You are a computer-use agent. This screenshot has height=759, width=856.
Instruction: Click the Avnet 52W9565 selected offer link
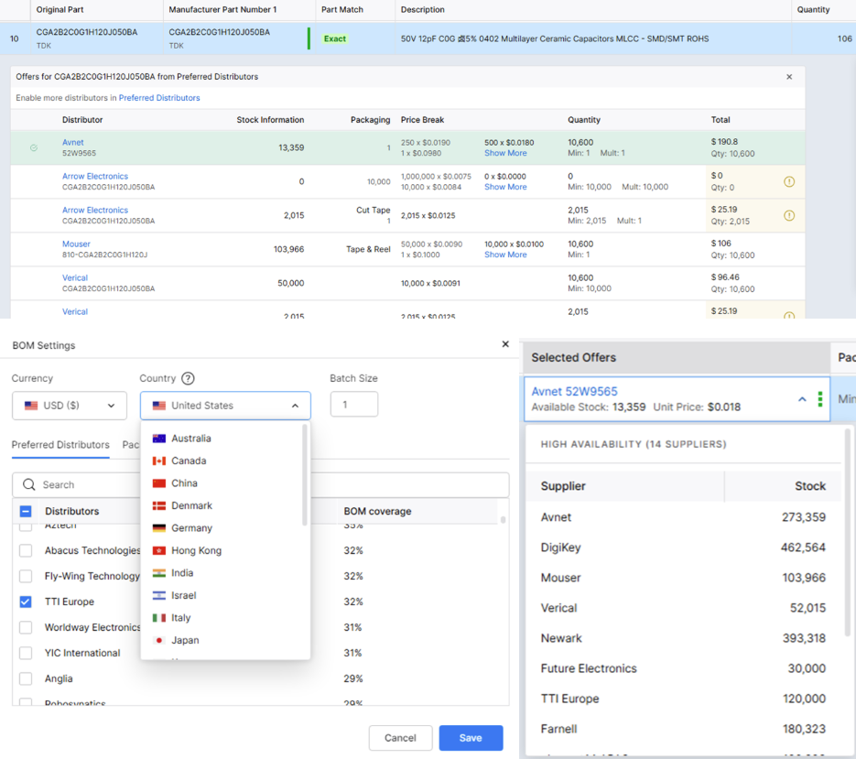point(574,392)
